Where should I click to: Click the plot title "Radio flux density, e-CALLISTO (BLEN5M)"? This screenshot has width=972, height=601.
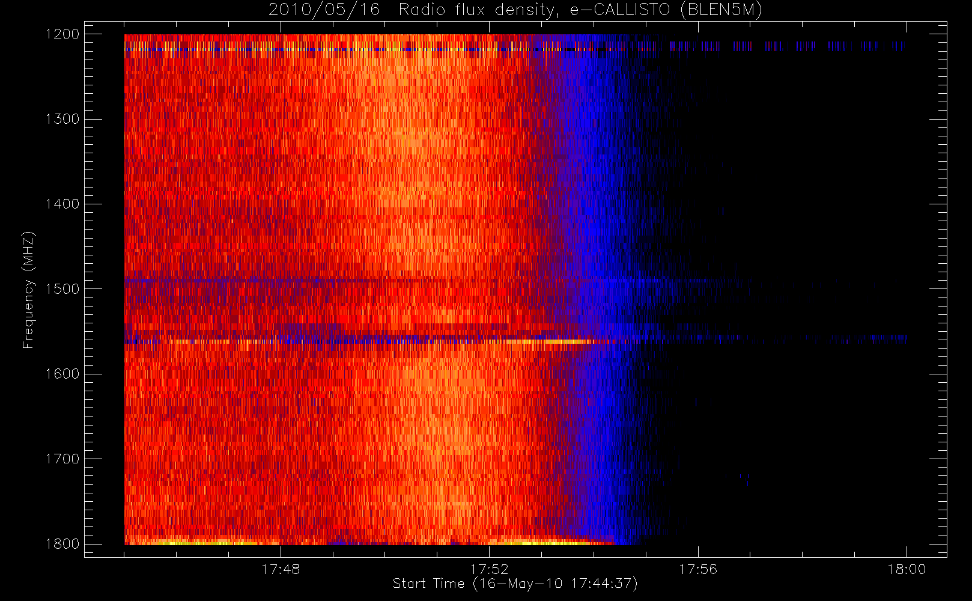[580, 10]
